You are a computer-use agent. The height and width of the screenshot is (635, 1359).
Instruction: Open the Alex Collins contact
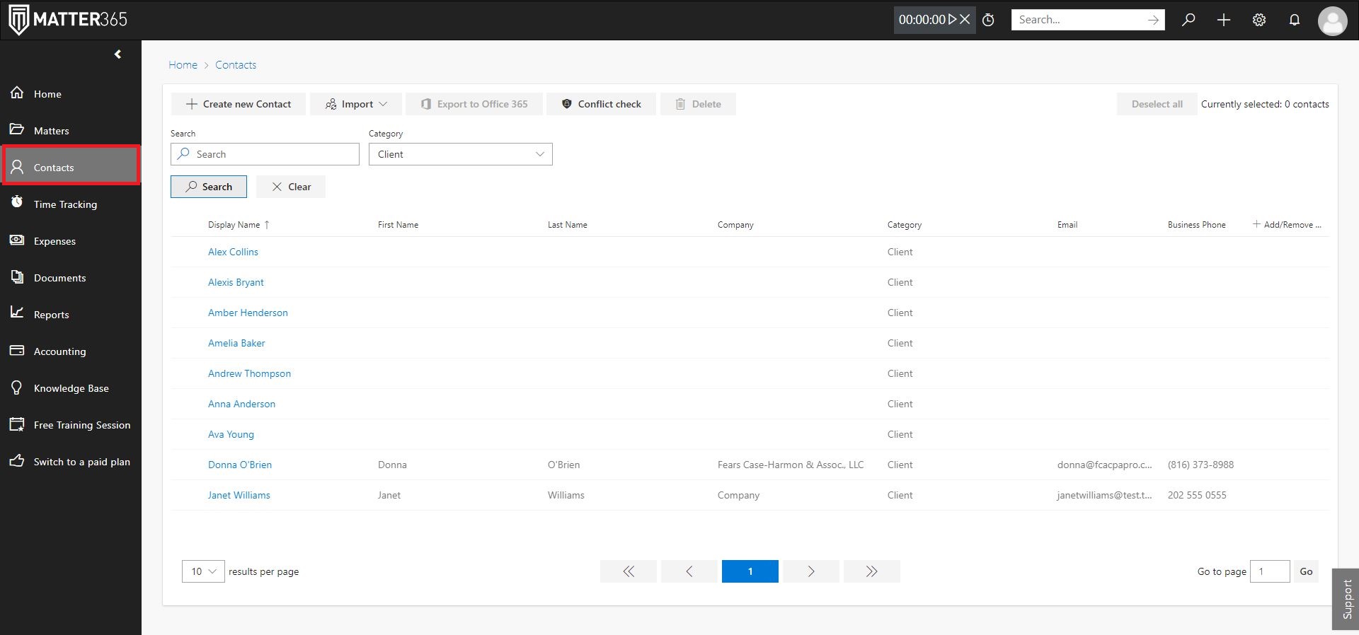pyautogui.click(x=233, y=252)
